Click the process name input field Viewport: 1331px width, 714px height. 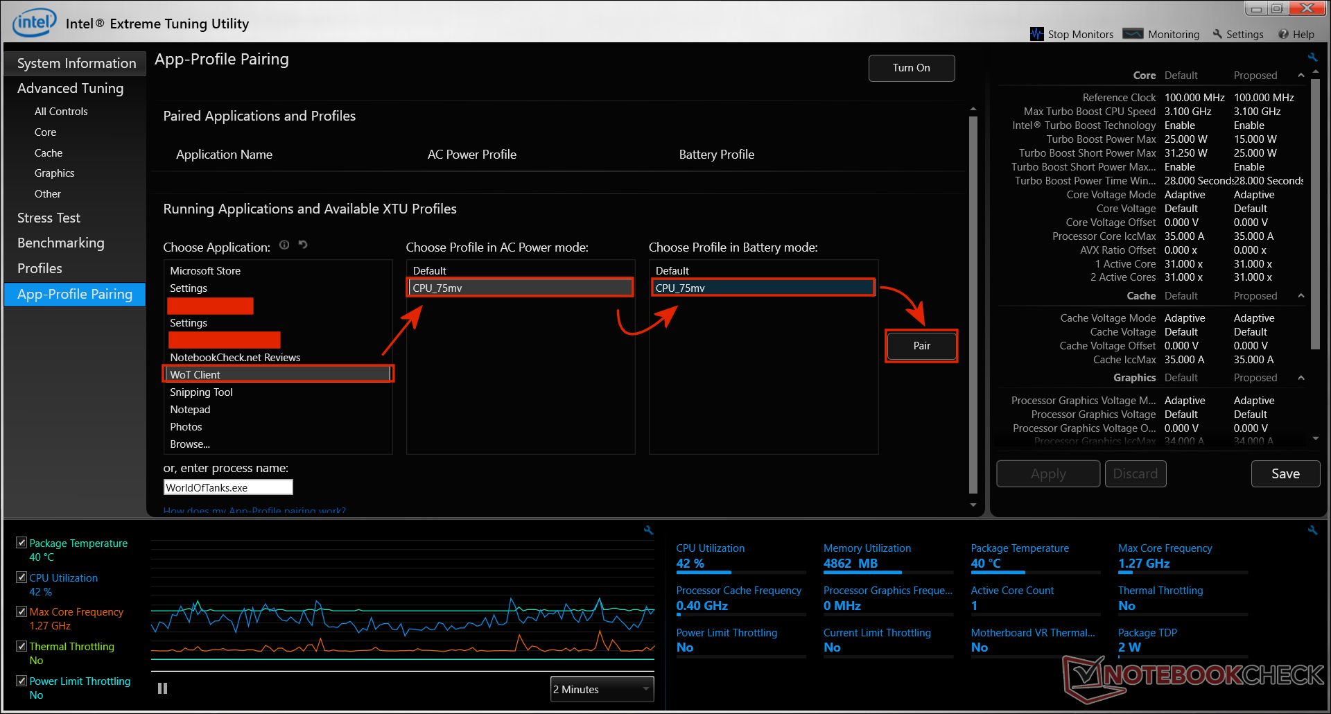click(228, 487)
